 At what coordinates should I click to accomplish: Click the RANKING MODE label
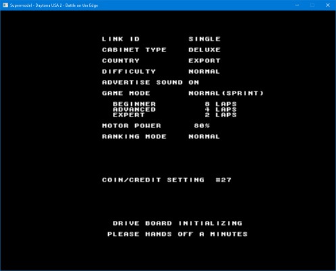tap(134, 137)
